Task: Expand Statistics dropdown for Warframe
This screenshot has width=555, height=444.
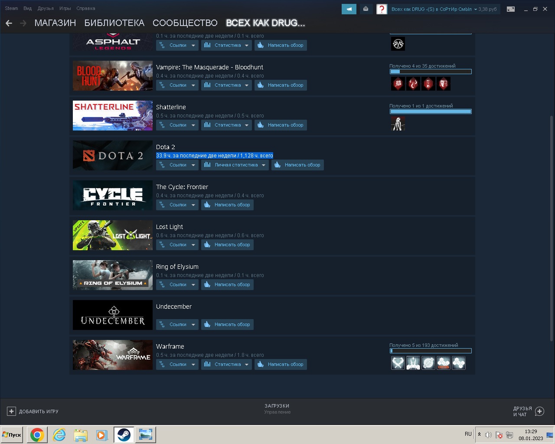Action: [226, 364]
